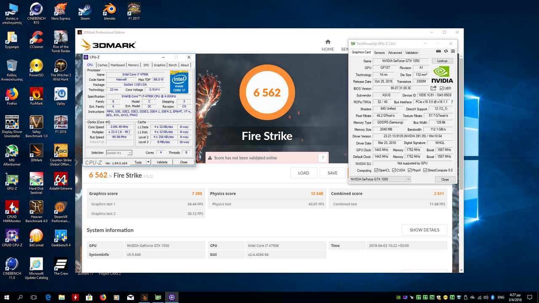The image size is (539, 303).
Task: Open Microsoft Edge from the taskbar
Action: (x=48, y=297)
